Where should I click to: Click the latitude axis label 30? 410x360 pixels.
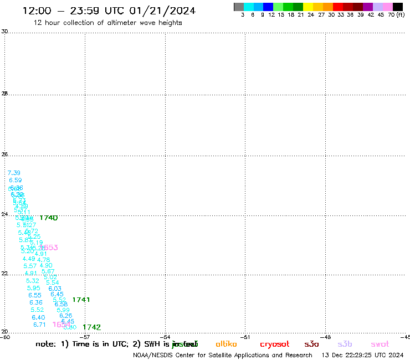(x=4, y=32)
